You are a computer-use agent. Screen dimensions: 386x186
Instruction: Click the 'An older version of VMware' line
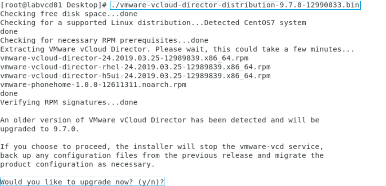(x=160, y=120)
